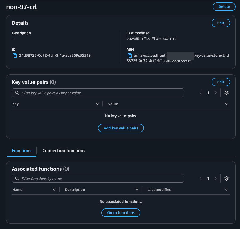Viewport: 240px width, 229px height.
Task: Go to next page of associated functions
Action: [x=216, y=178]
